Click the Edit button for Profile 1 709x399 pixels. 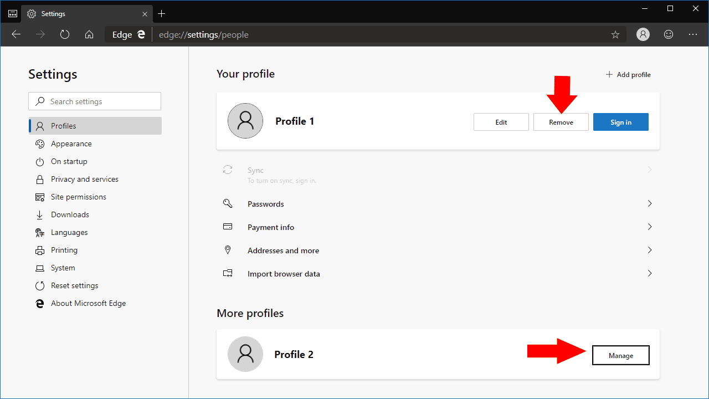(x=501, y=122)
